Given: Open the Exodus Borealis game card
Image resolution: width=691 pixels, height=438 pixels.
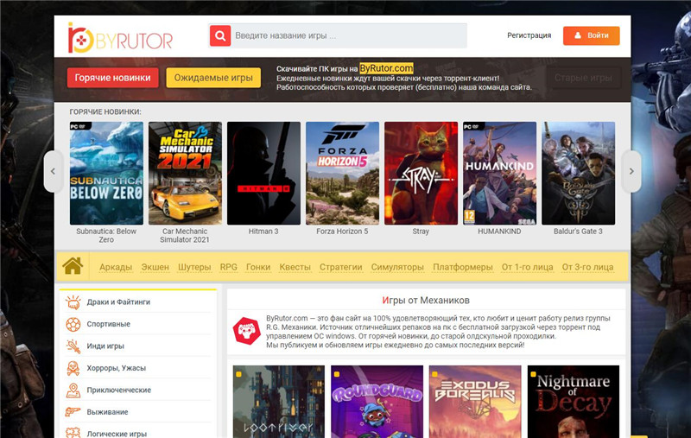Looking at the screenshot, I should [475, 402].
